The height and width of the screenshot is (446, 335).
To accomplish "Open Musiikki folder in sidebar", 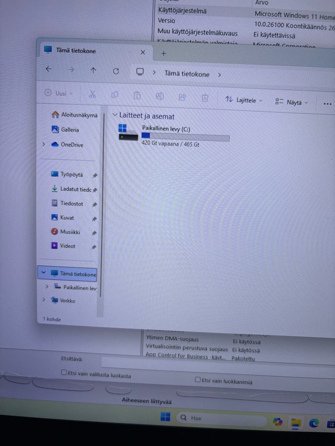I will point(66,232).
